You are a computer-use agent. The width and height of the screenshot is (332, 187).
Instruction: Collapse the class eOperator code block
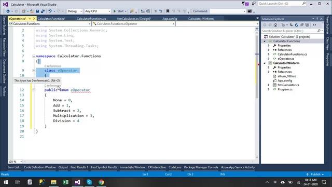coord(34,71)
